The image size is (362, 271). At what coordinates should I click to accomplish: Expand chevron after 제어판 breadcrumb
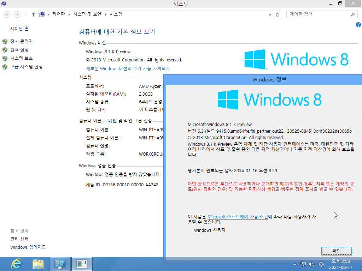tap(69, 14)
